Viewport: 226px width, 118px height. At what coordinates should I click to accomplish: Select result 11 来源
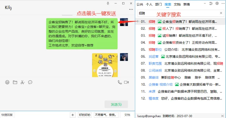[x=180, y=91]
